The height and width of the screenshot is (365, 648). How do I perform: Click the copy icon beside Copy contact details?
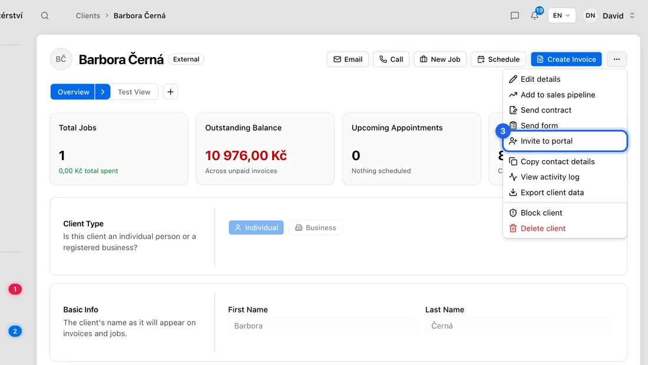point(513,161)
